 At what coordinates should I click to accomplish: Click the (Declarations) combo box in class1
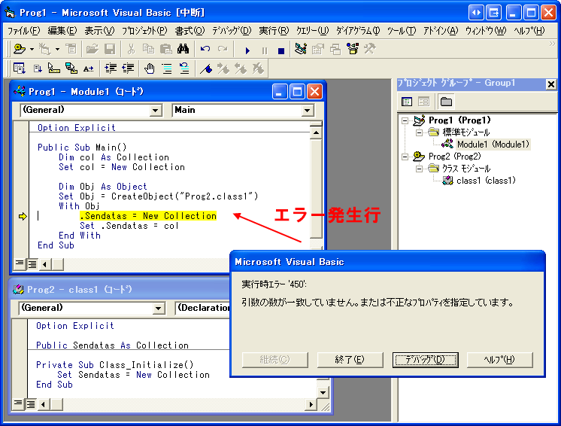tap(203, 309)
